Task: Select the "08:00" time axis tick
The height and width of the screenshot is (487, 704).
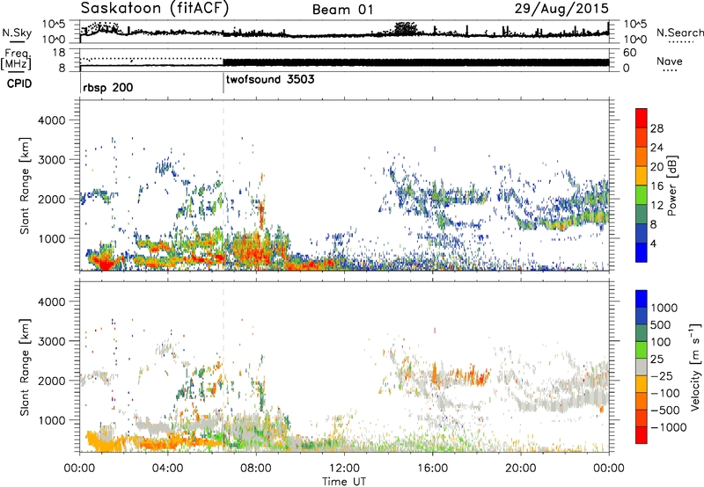Action: click(256, 469)
